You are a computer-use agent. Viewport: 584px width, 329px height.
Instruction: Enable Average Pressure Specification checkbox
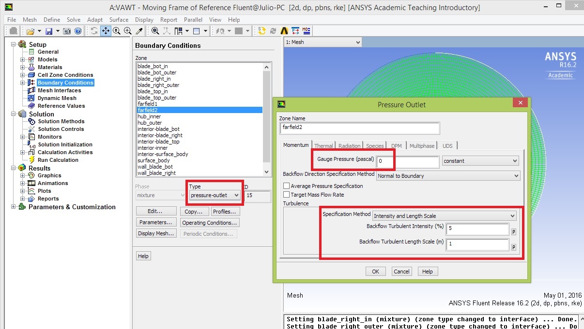[287, 186]
